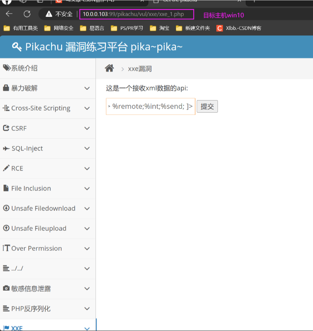The image size is (313, 331).
Task: Open the 淘宝 bookmark folder
Action: point(159,28)
